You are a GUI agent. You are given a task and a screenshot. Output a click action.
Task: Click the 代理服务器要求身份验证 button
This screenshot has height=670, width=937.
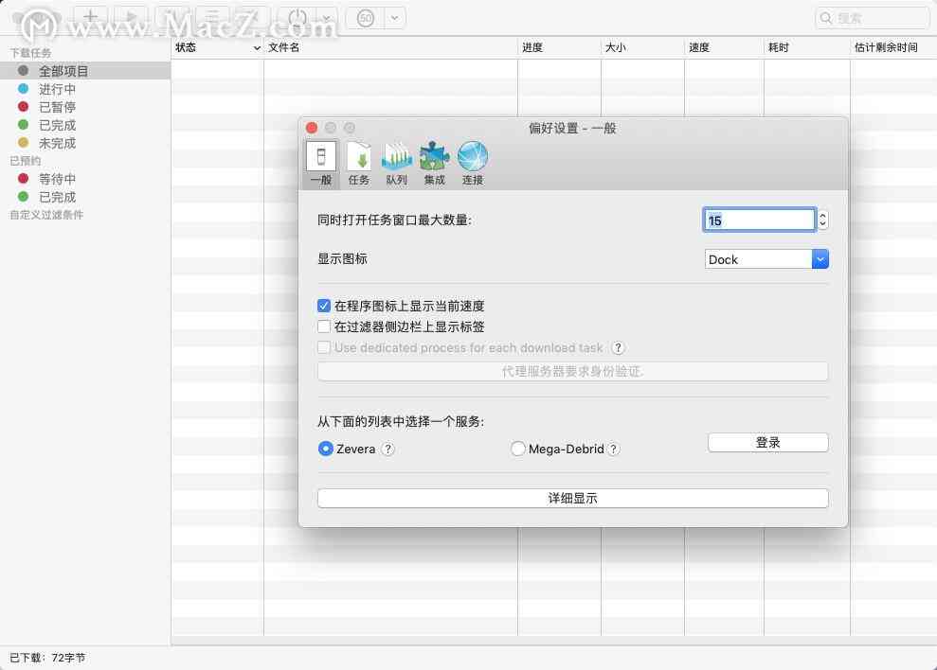point(572,371)
